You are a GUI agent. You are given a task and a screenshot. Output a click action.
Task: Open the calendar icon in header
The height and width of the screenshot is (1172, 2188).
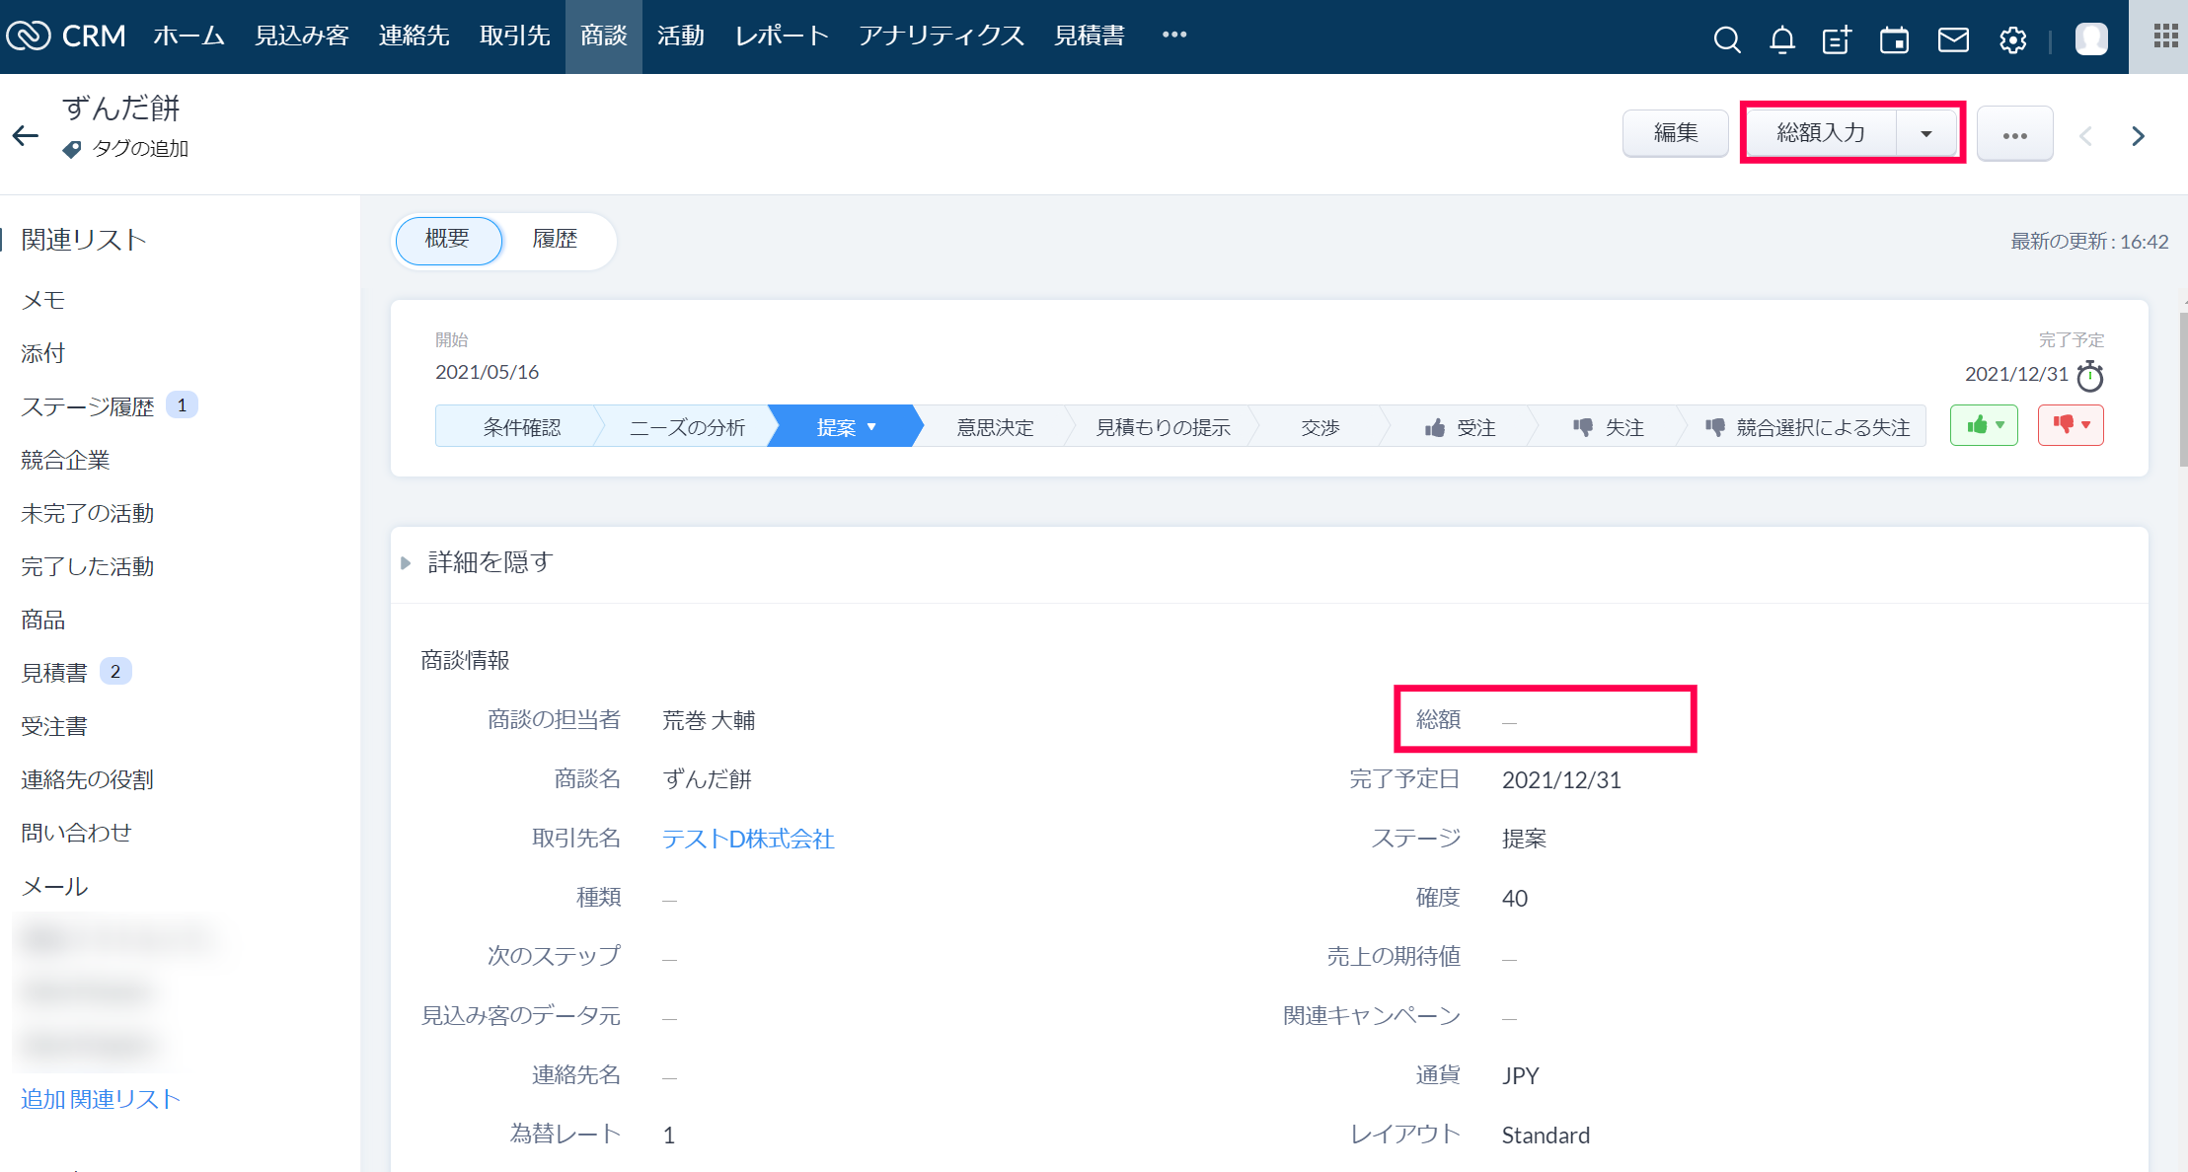[1894, 39]
